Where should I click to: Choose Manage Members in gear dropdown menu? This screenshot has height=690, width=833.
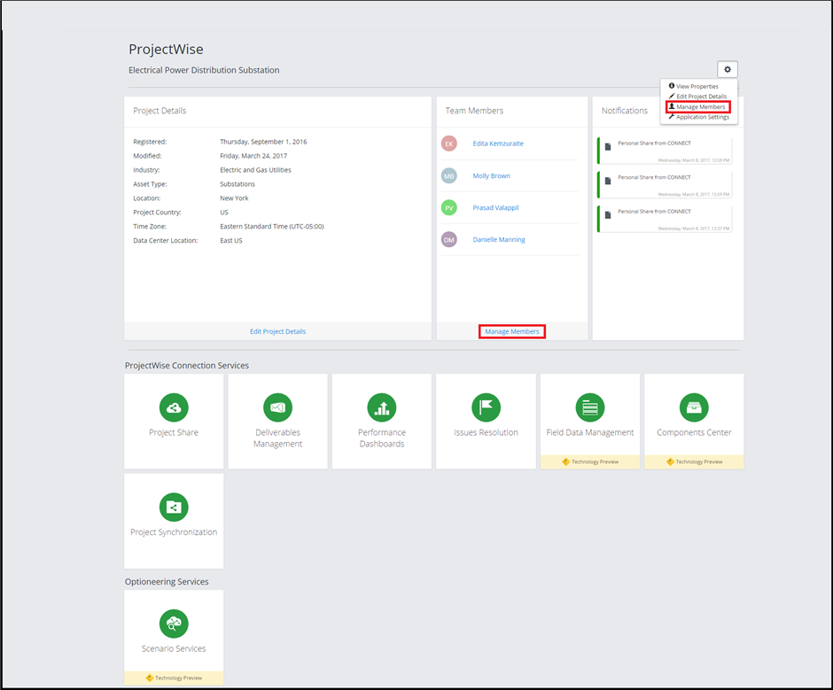tap(697, 107)
